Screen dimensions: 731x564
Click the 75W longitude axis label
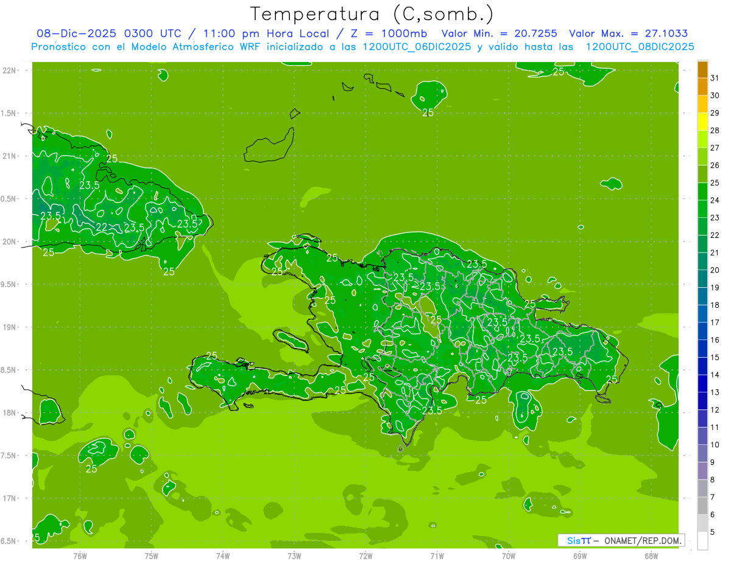[x=152, y=555]
